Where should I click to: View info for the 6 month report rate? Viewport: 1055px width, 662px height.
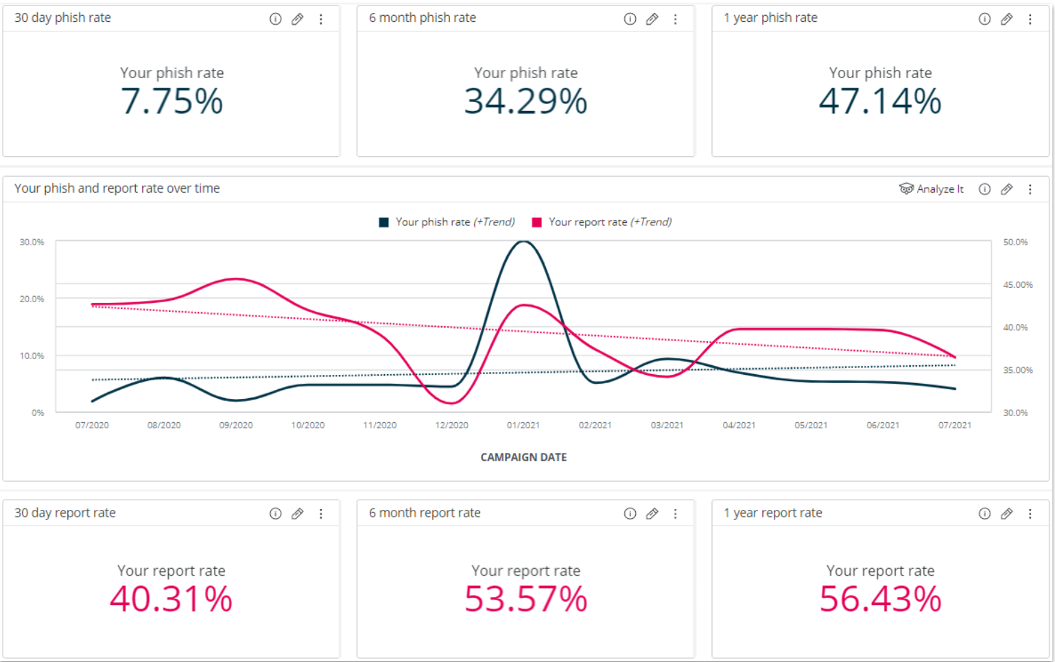coord(630,513)
